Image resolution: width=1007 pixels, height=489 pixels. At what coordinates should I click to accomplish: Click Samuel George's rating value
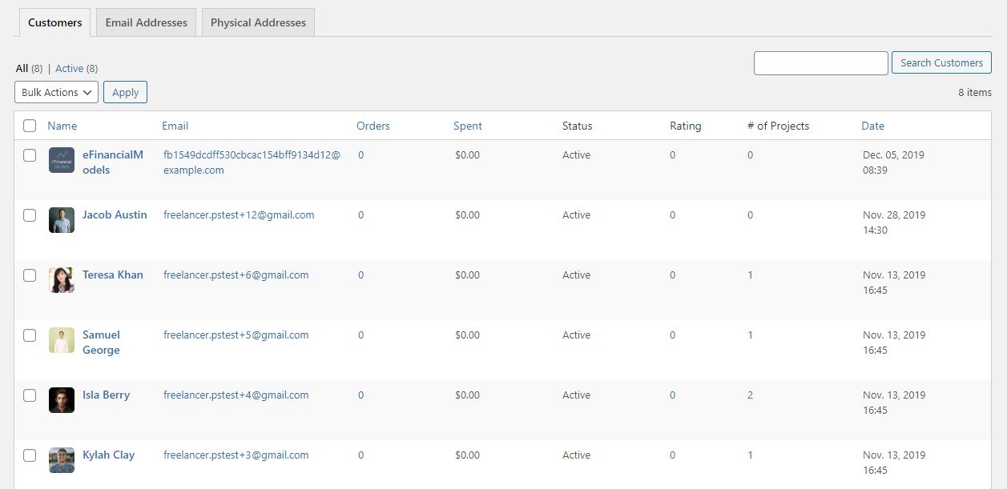(x=672, y=335)
